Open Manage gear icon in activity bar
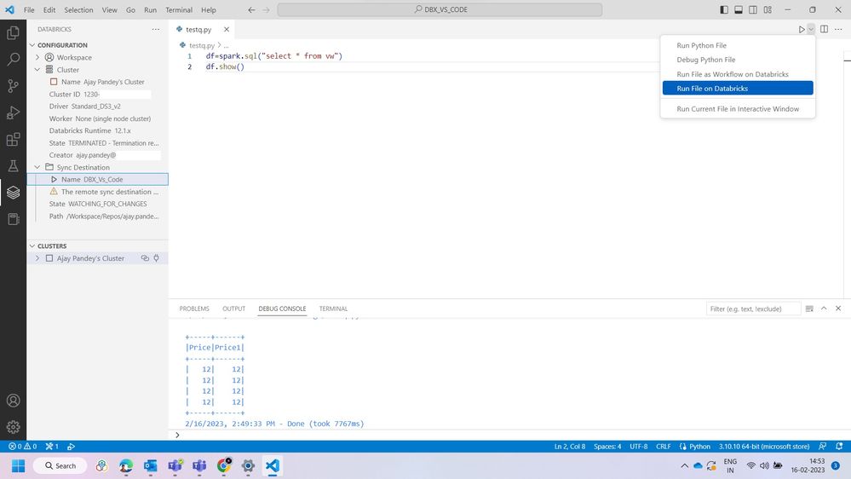This screenshot has width=851, height=479. click(13, 426)
